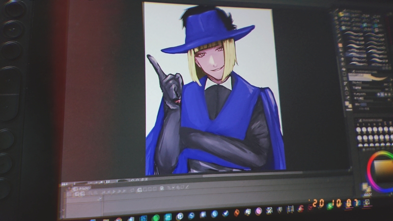Zoom in the timeline view
Image resolution: width=393 pixels, height=221 pixels.
pyautogui.click(x=96, y=193)
